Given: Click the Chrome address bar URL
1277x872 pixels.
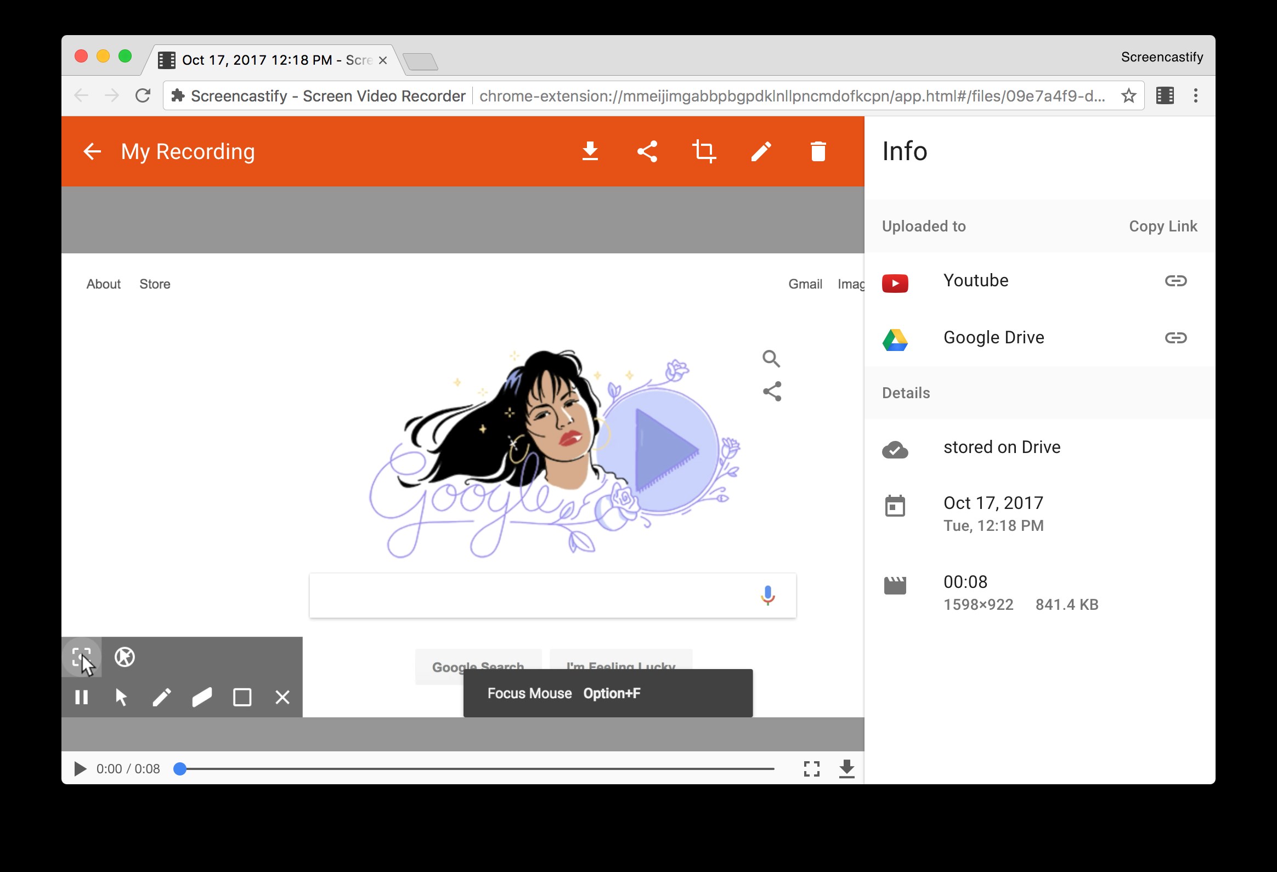Looking at the screenshot, I should pos(791,96).
